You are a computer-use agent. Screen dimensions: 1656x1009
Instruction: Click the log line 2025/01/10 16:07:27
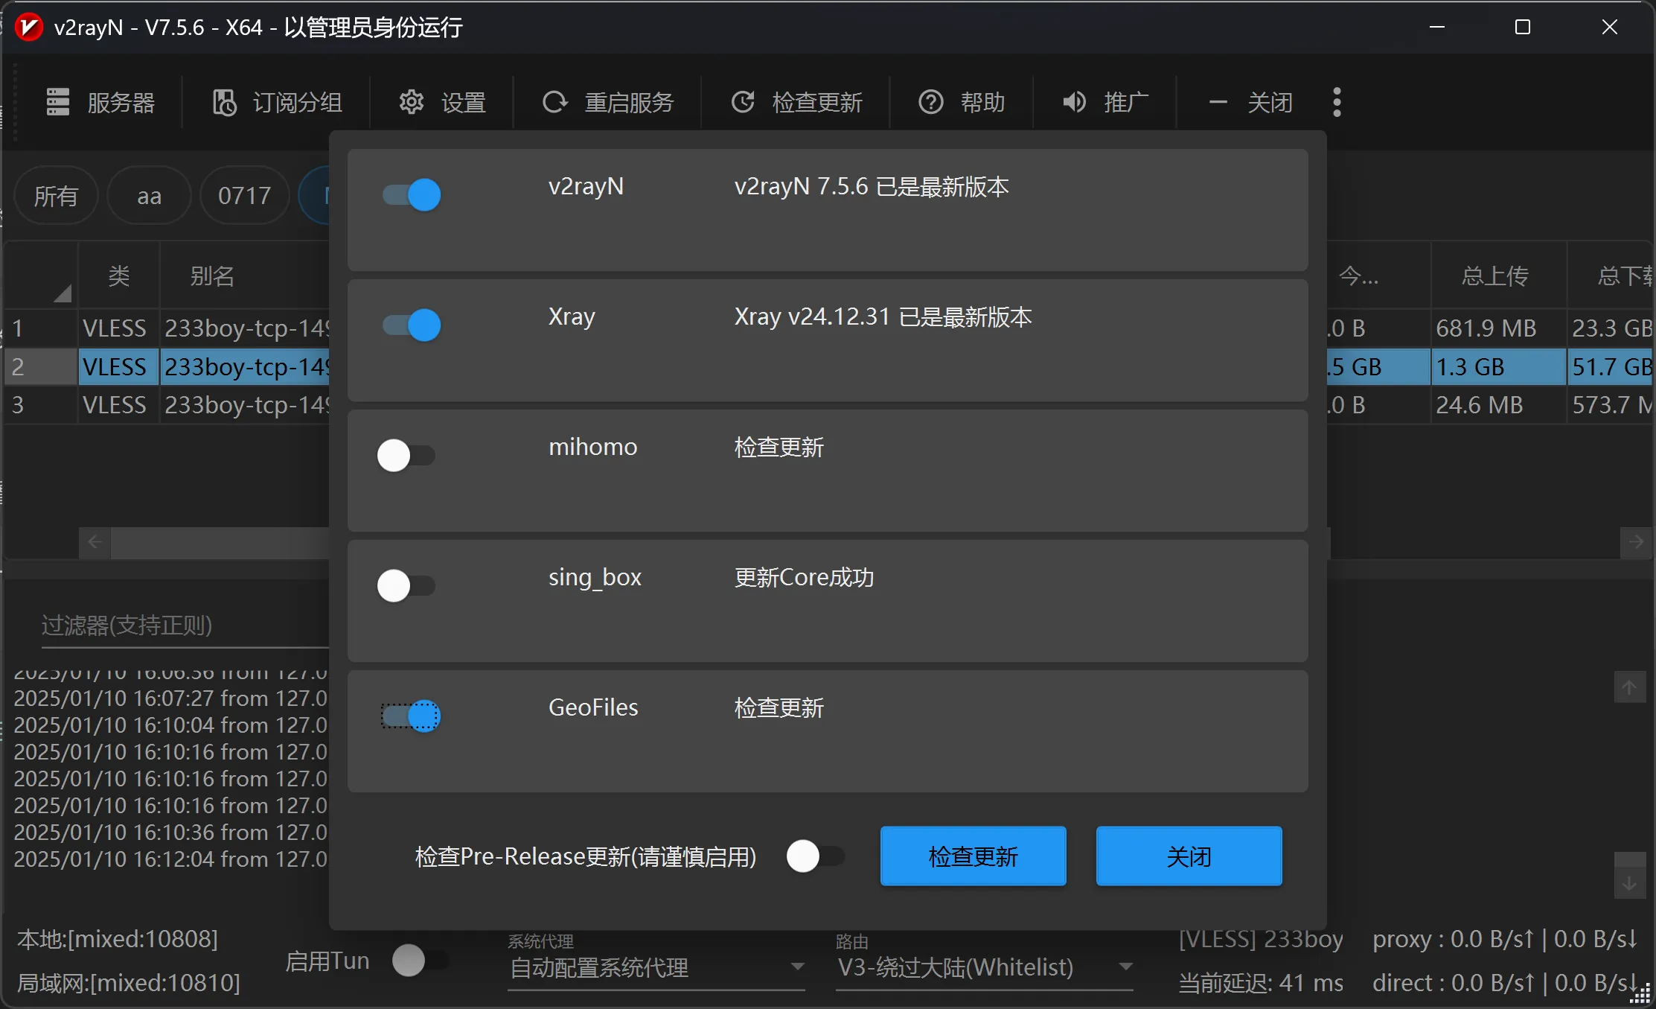(x=170, y=698)
